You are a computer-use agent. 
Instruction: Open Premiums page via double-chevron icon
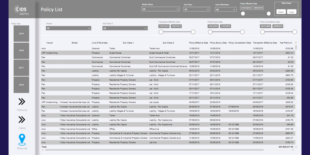coord(22,102)
